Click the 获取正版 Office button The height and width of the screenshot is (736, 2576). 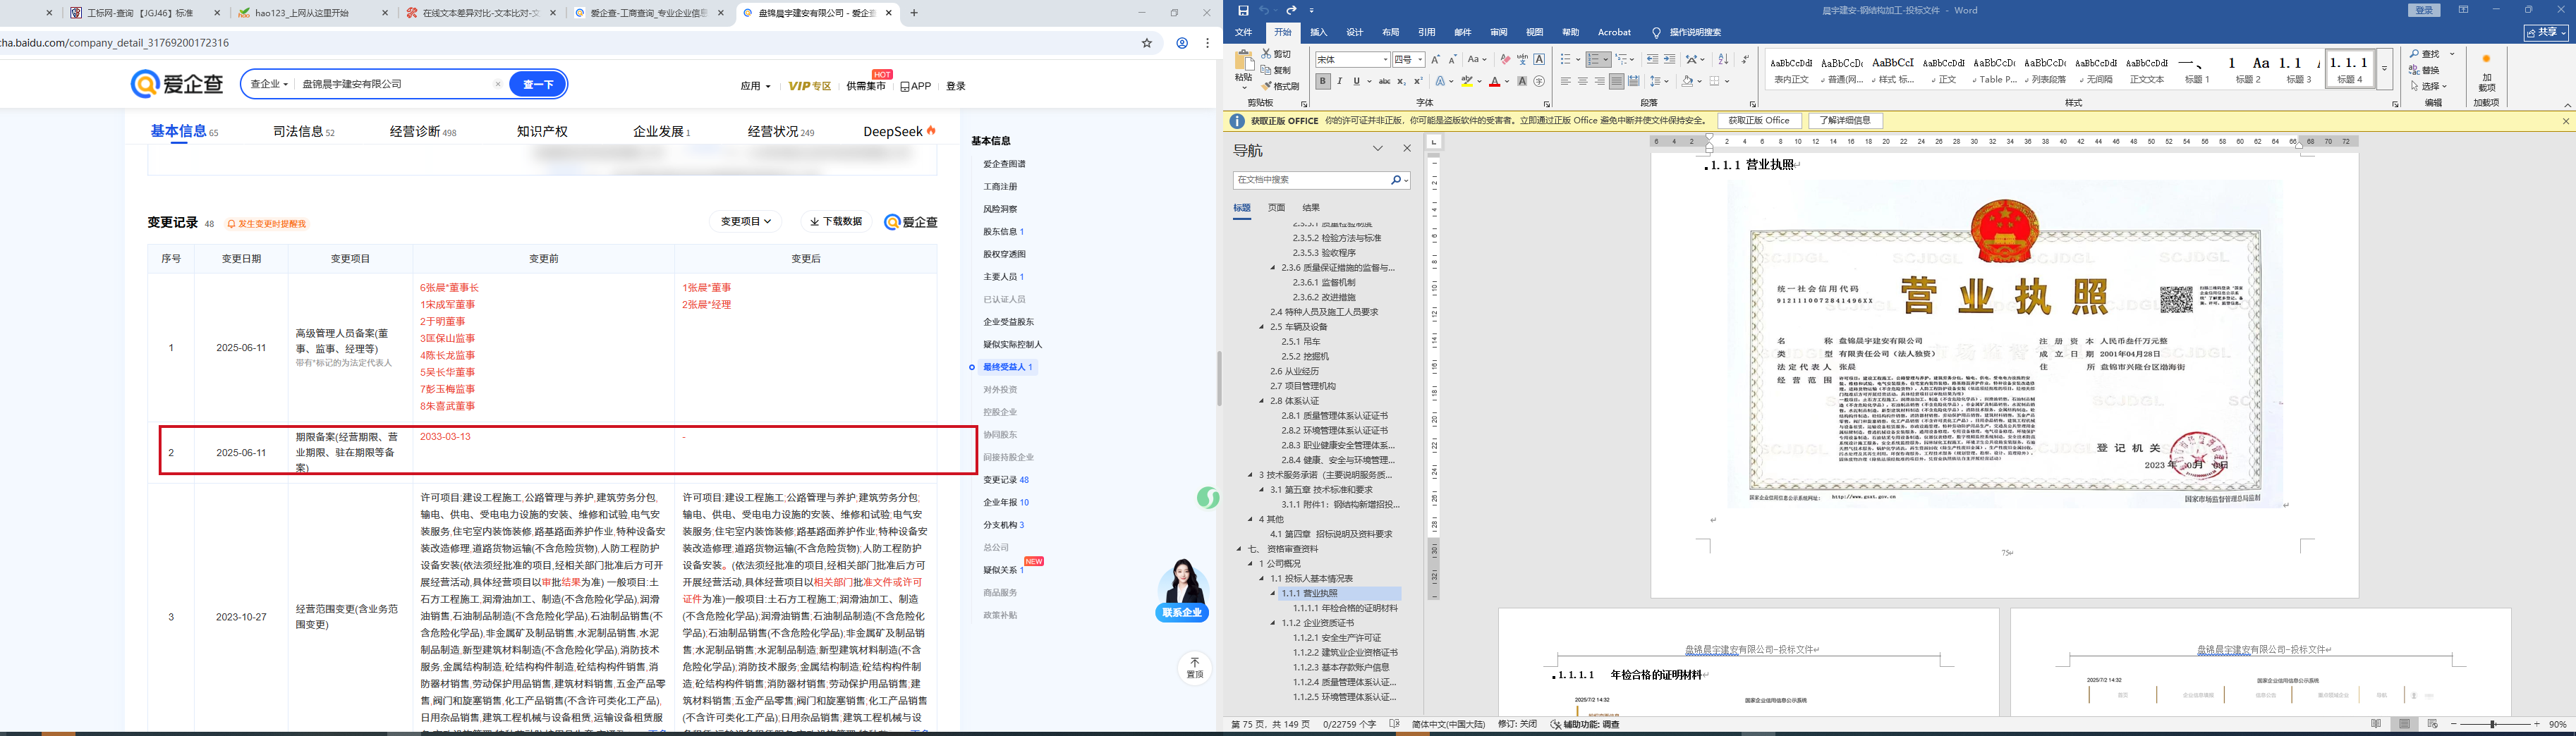point(1760,121)
